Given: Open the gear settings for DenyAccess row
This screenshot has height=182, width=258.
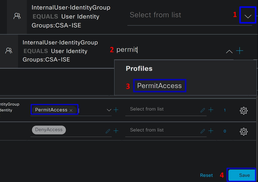Looking at the screenshot, I should coord(244,131).
